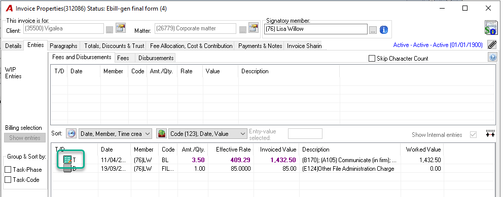Click Invoiced Value column header
Screen dimensions: 503x197
click(277, 150)
